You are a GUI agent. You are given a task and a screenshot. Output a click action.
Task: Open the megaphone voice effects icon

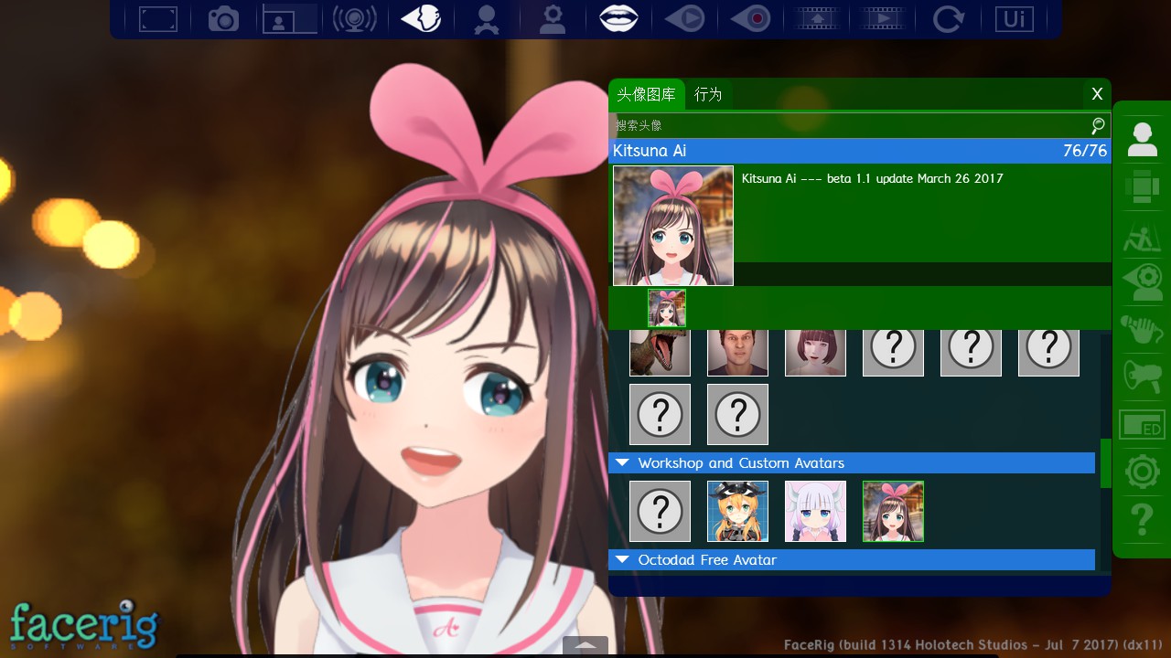[x=1142, y=377]
